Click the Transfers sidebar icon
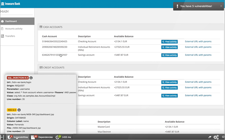 [2, 36]
